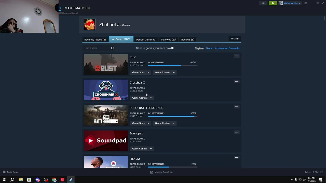326x183 pixels.
Task: Expand Game Content dropdown for Soundpad
Action: (142, 149)
